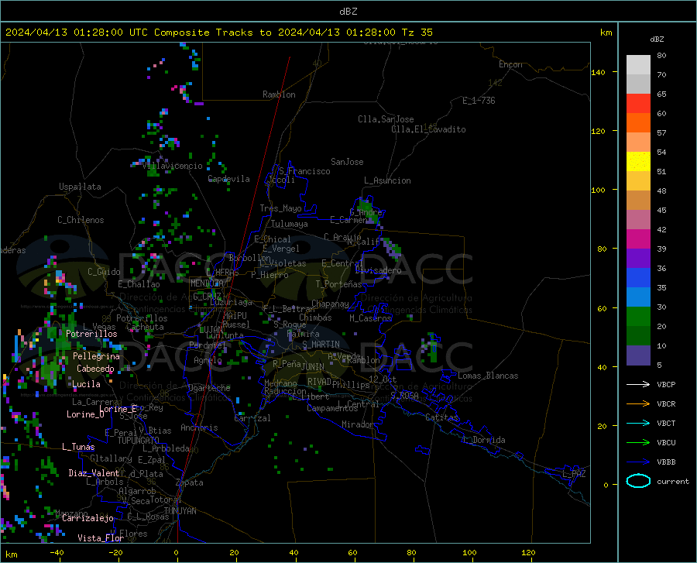This screenshot has width=697, height=563.
Task: Click the TUPUNGATO location label
Action: pyautogui.click(x=139, y=441)
